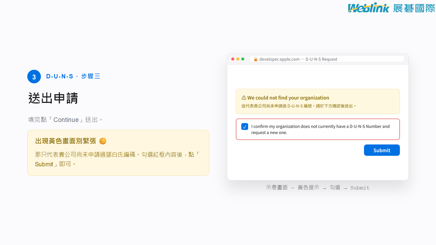Click the '送出申請' title
436x245 pixels.
pos(53,98)
